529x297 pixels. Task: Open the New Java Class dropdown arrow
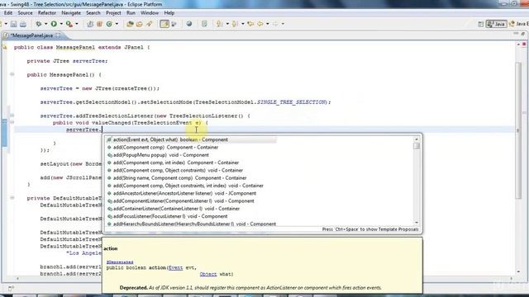pos(117,24)
